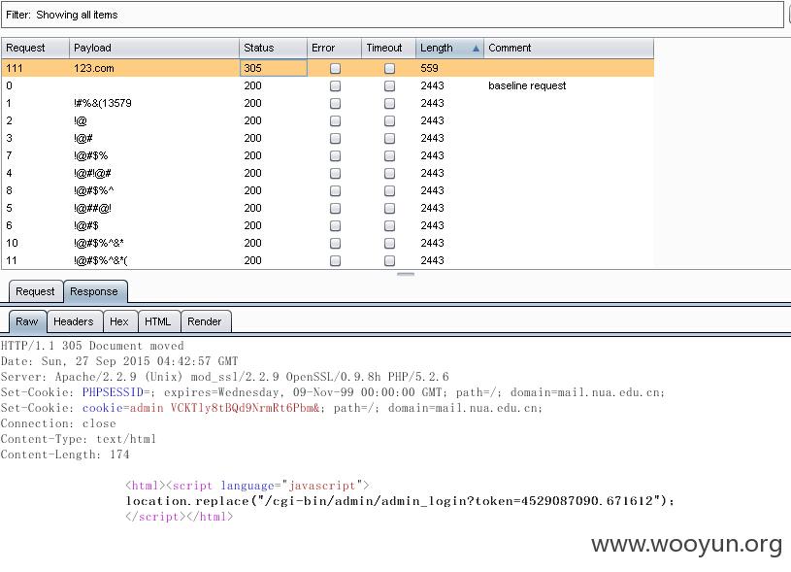Click the PHPSESSID cookie name in the response

coord(113,392)
